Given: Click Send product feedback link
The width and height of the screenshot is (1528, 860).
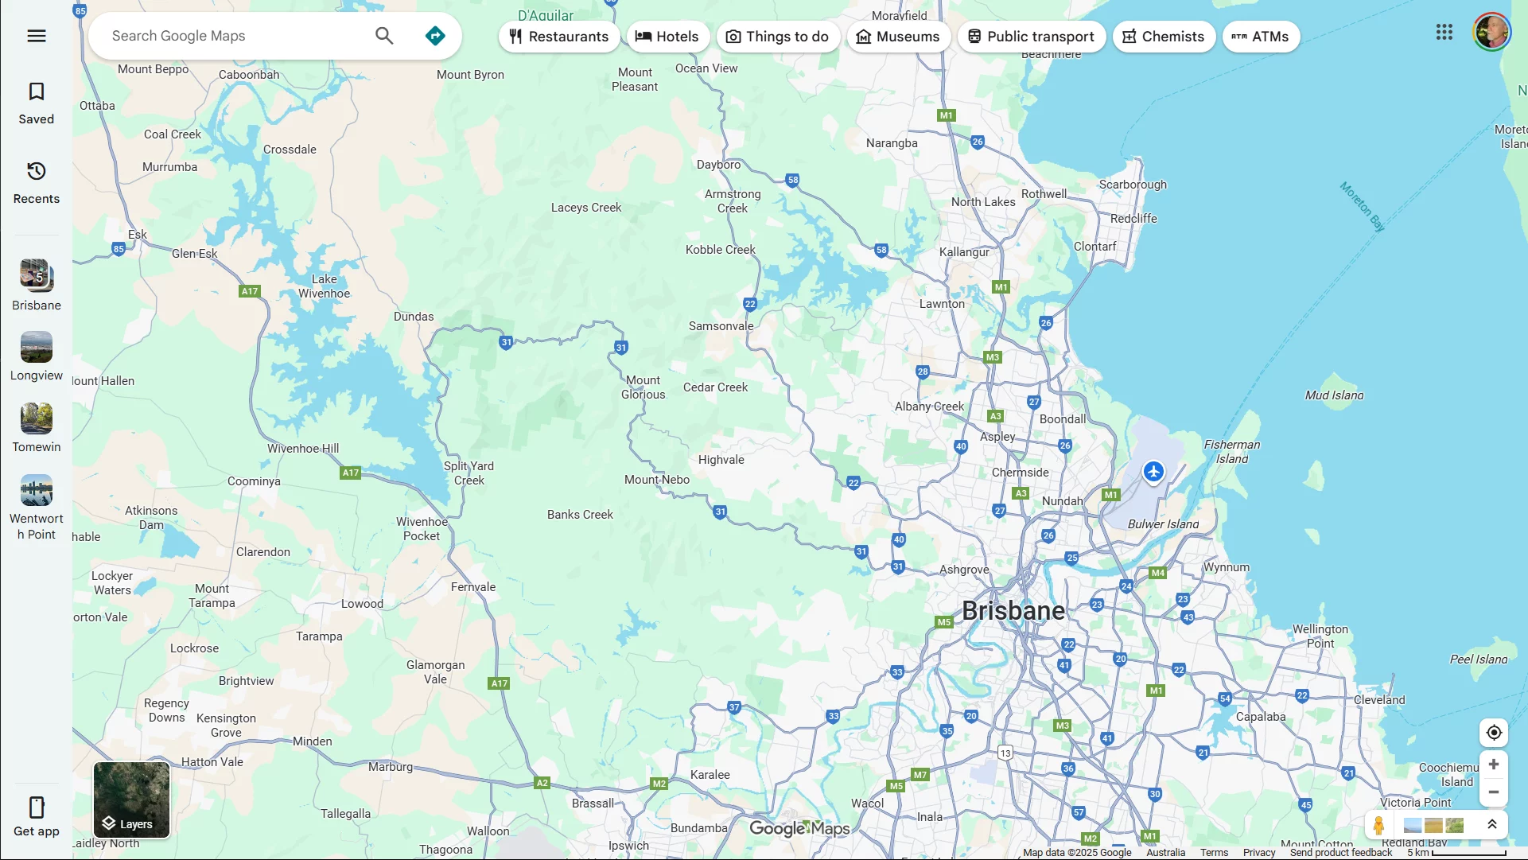Looking at the screenshot, I should (x=1341, y=853).
